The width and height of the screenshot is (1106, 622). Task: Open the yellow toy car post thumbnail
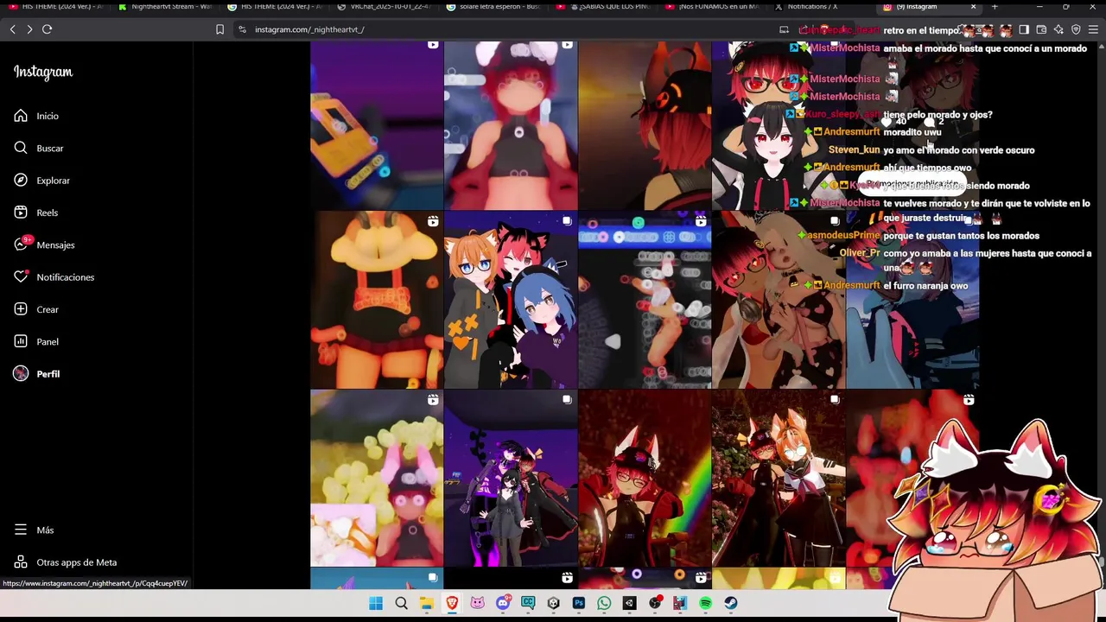[377, 125]
